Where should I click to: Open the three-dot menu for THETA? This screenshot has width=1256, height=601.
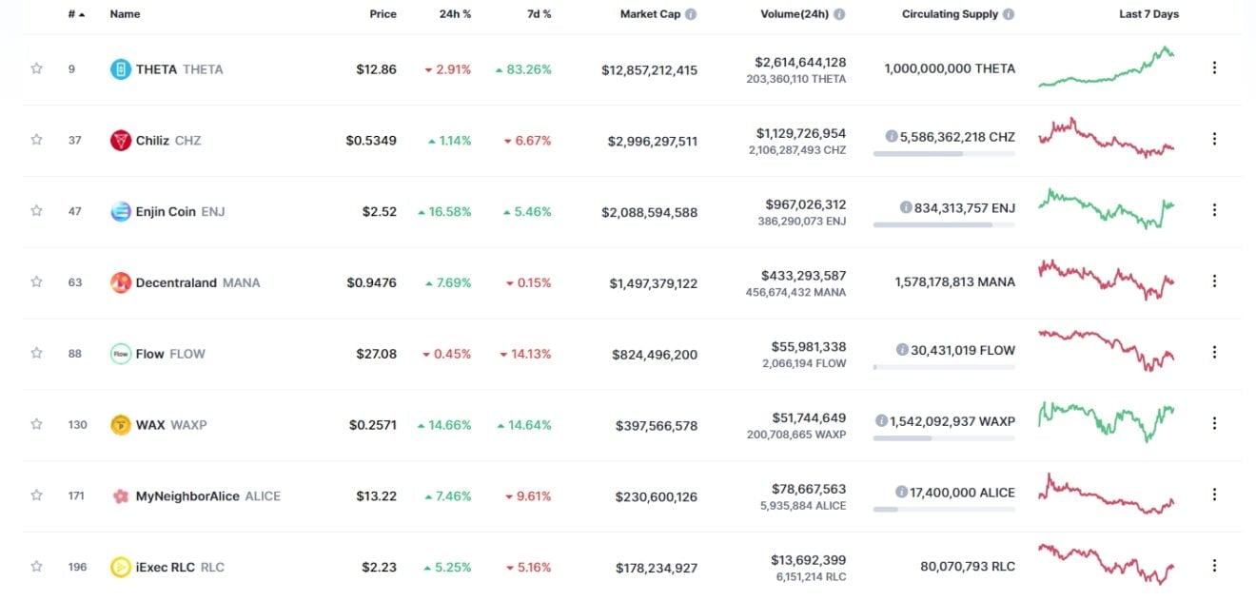1214,68
